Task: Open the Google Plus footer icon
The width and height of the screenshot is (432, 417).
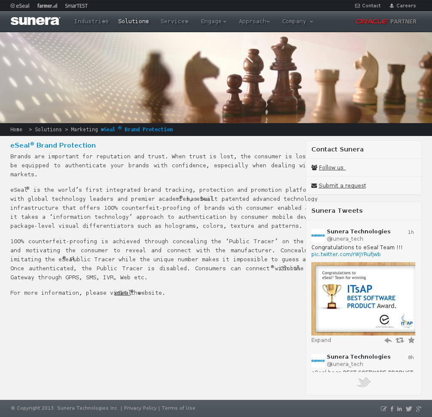Action: (419, 409)
